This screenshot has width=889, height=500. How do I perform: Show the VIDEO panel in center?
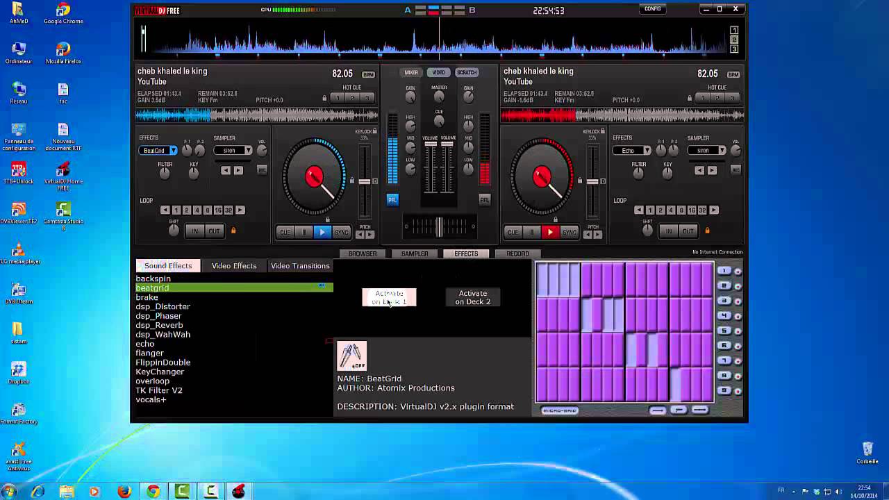click(x=439, y=72)
